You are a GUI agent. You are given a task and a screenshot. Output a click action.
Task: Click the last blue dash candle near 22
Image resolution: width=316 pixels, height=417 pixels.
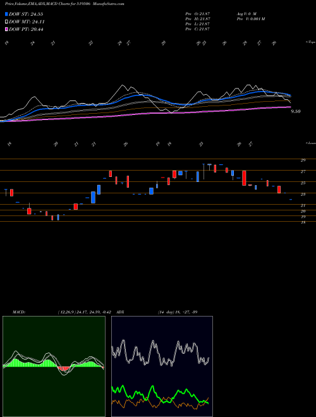291,199
